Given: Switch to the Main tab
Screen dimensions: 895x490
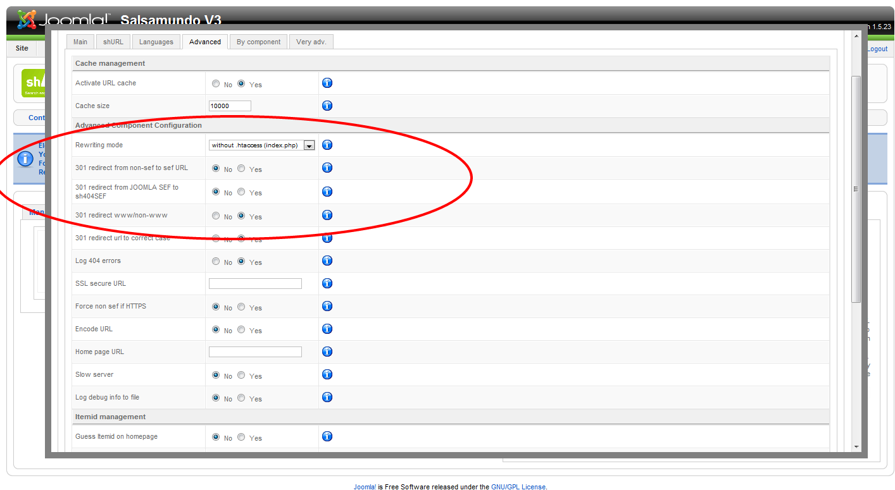Looking at the screenshot, I should (80, 42).
